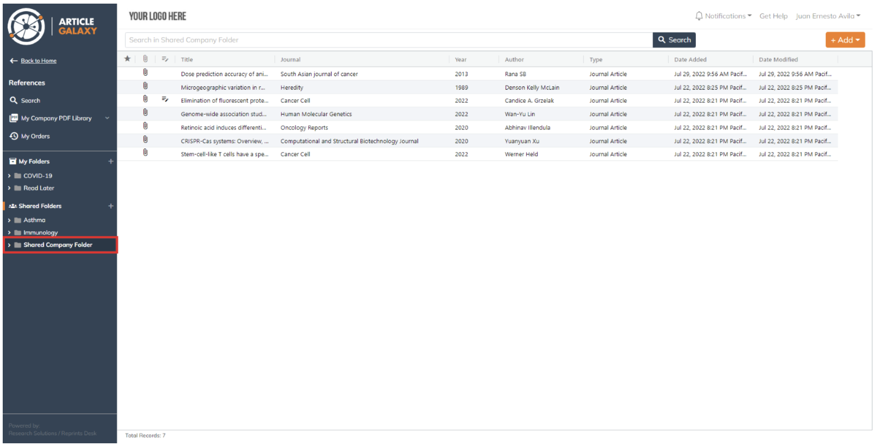Expand the COVID-19 folder
877x446 pixels.
[x=9, y=176]
